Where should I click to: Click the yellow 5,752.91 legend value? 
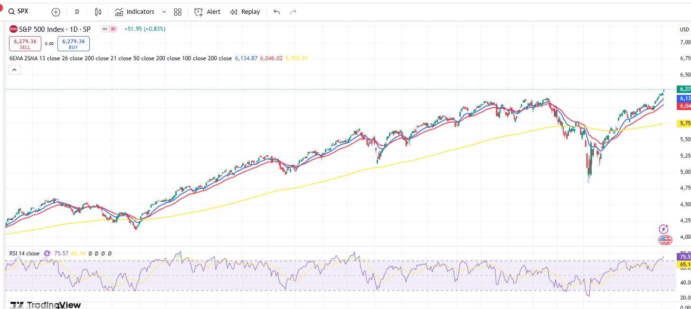pos(296,58)
